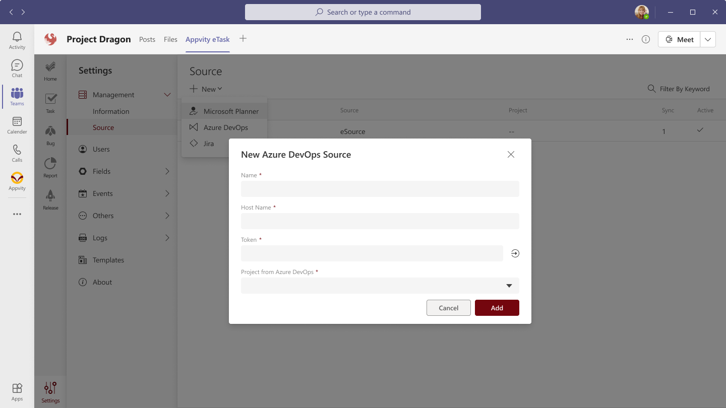Open the Bug section in eTask sidebar
726x408 pixels.
point(50,135)
